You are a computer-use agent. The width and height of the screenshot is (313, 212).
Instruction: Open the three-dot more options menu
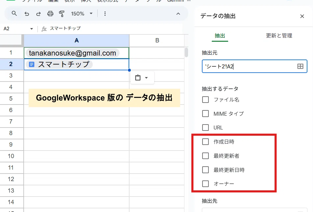tap(105, 13)
